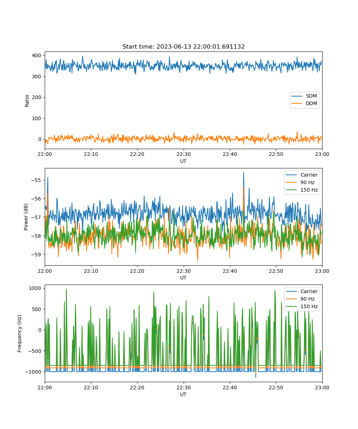
Task: Click the 22:50 tick label under frequency plot
Action: (276, 388)
